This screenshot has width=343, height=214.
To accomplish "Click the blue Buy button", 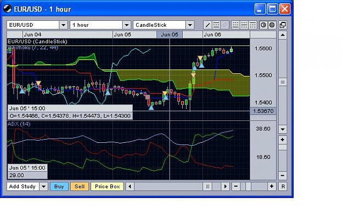I will coord(59,187).
